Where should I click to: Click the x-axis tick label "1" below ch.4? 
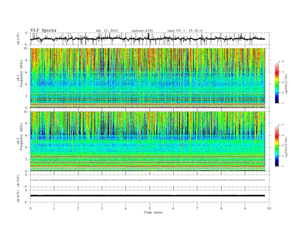coord(54,208)
